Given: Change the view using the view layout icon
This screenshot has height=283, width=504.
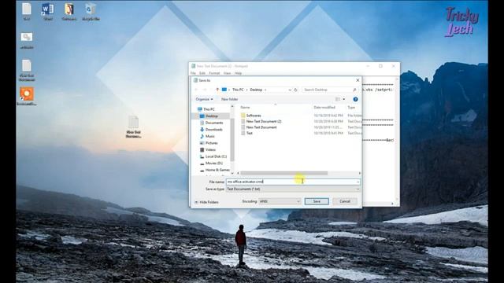Looking at the screenshot, I should point(338,99).
